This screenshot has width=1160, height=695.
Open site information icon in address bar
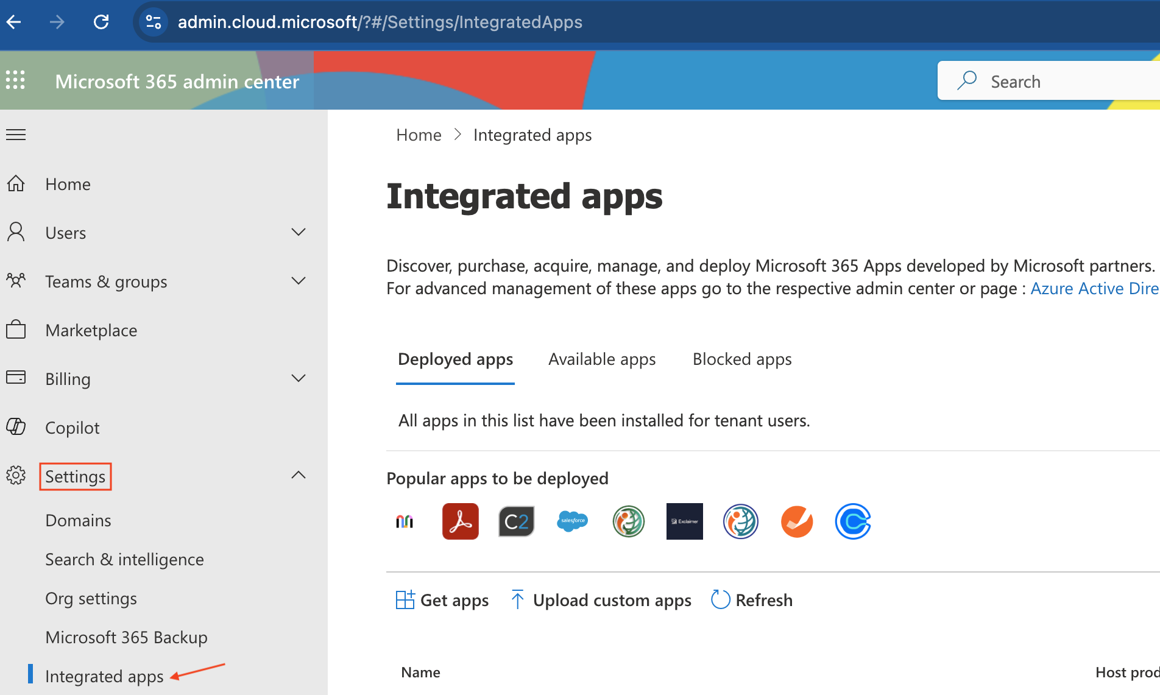(154, 23)
